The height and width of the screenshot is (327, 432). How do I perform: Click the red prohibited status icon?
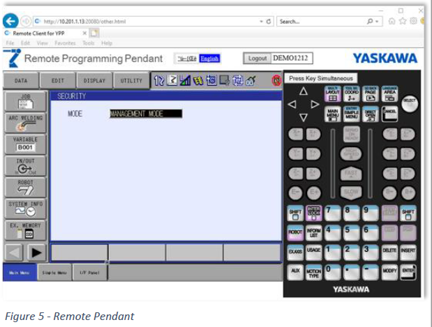pos(276,81)
